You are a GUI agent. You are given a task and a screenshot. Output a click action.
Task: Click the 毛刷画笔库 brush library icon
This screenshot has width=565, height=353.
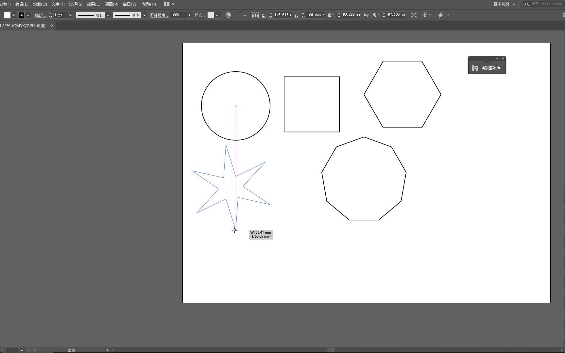tap(475, 68)
